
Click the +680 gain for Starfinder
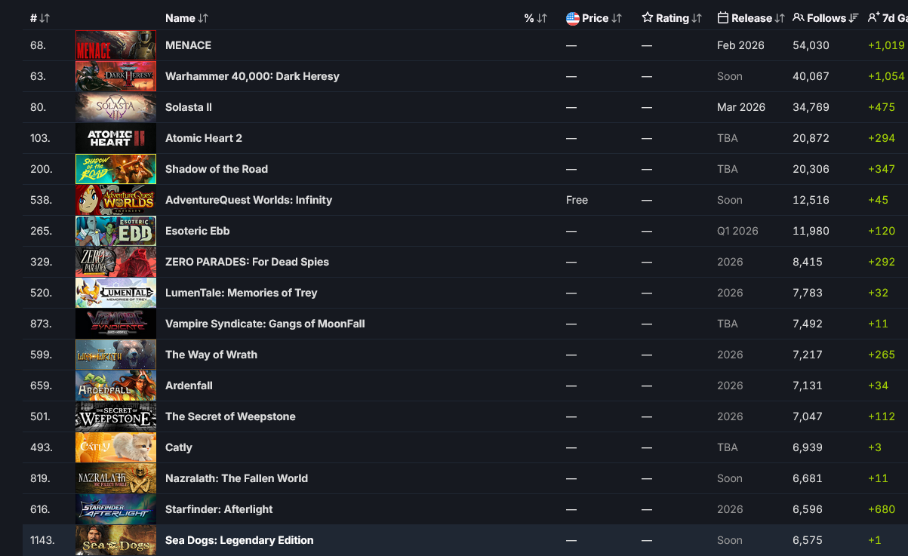tap(882, 509)
